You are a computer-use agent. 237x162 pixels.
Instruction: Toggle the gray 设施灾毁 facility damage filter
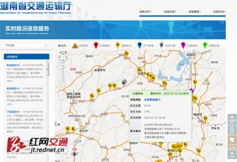[162, 45]
